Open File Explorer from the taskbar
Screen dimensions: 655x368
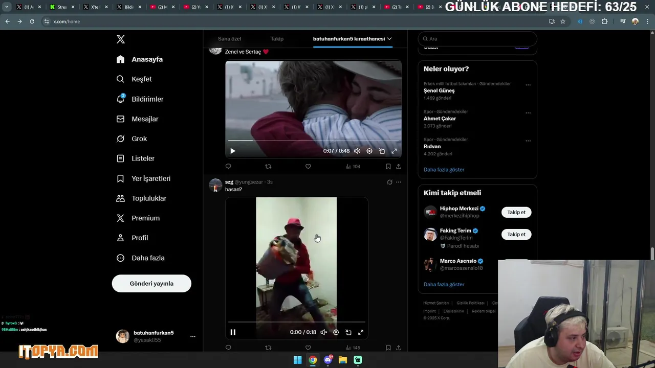(343, 360)
